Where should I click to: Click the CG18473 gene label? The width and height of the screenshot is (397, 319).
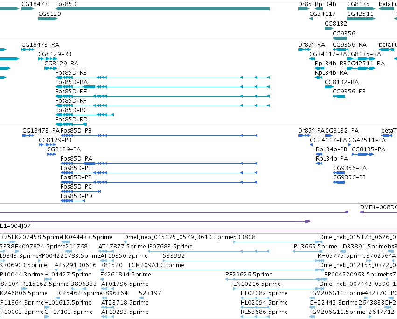(x=35, y=4)
